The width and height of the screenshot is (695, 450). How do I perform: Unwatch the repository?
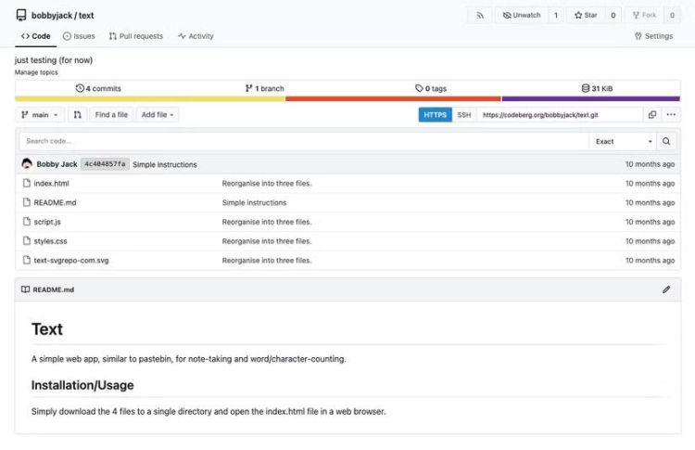click(522, 15)
